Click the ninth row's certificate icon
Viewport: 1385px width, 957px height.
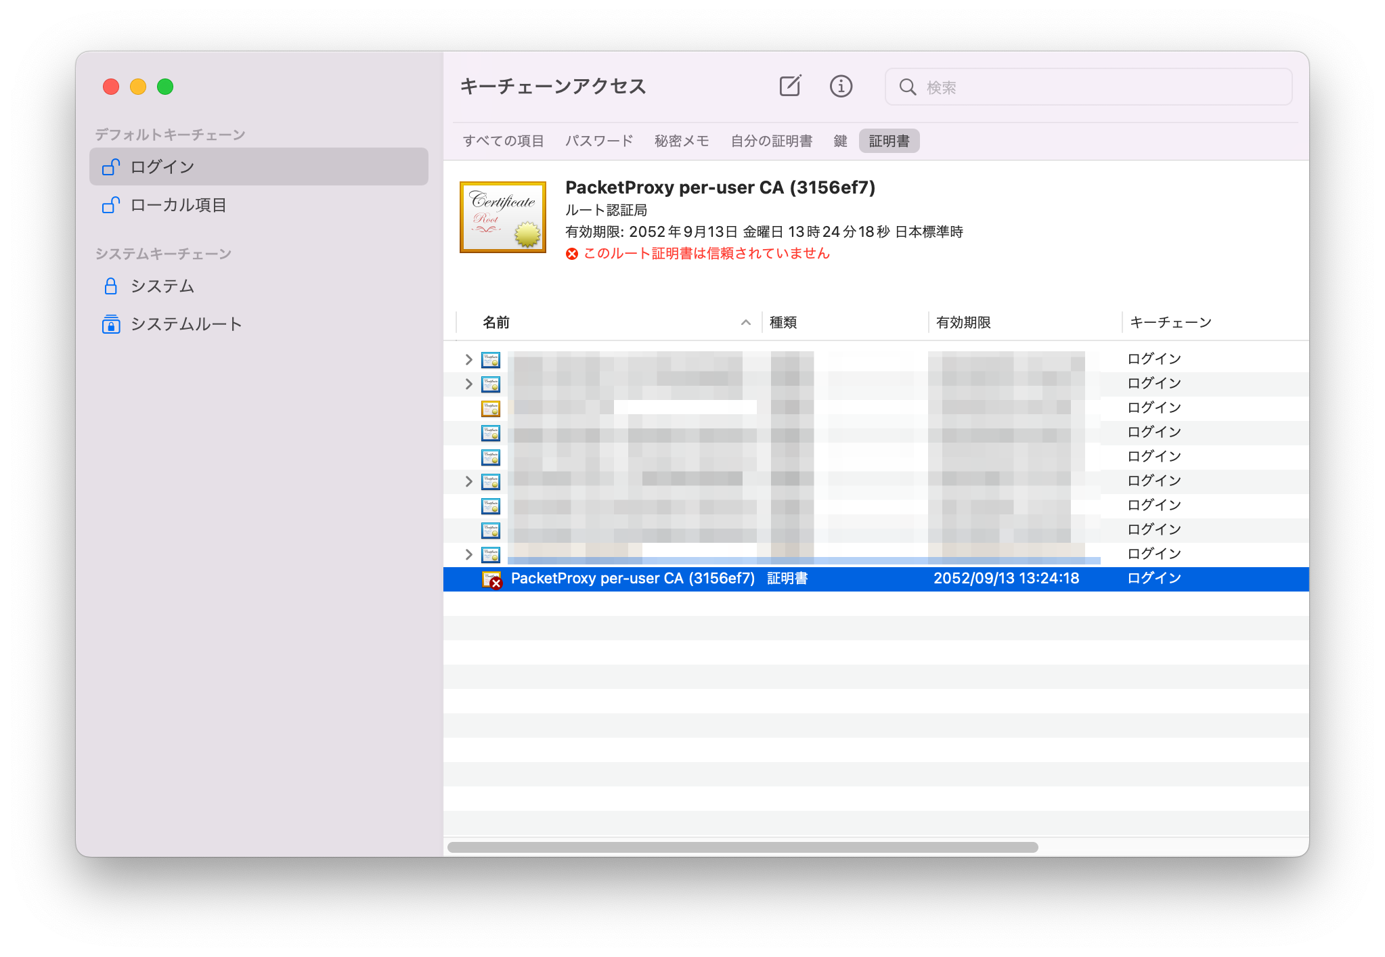[x=491, y=554]
